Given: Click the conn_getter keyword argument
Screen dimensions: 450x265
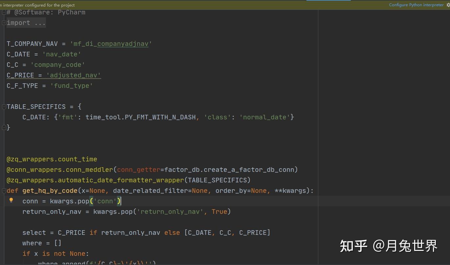Looking at the screenshot, I should tap(139, 170).
